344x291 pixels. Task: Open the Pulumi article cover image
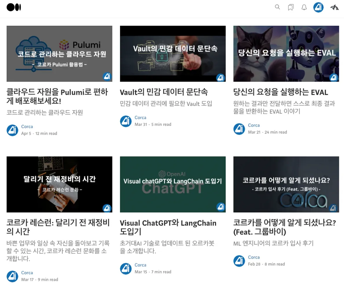[59, 54]
